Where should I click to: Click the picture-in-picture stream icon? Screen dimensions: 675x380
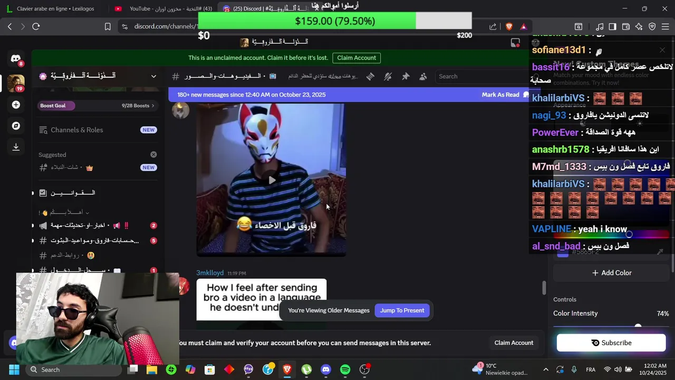click(x=515, y=43)
